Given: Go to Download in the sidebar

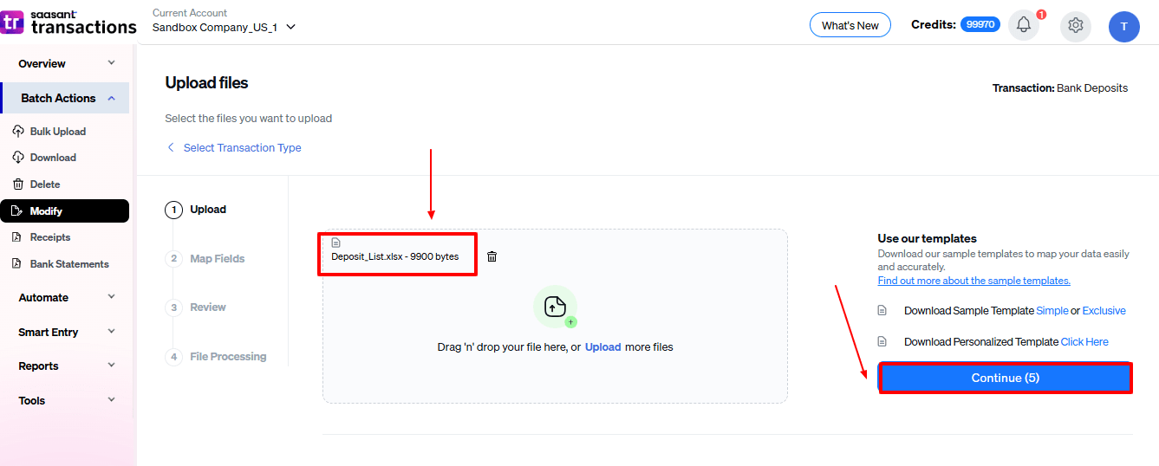Looking at the screenshot, I should pyautogui.click(x=53, y=158).
